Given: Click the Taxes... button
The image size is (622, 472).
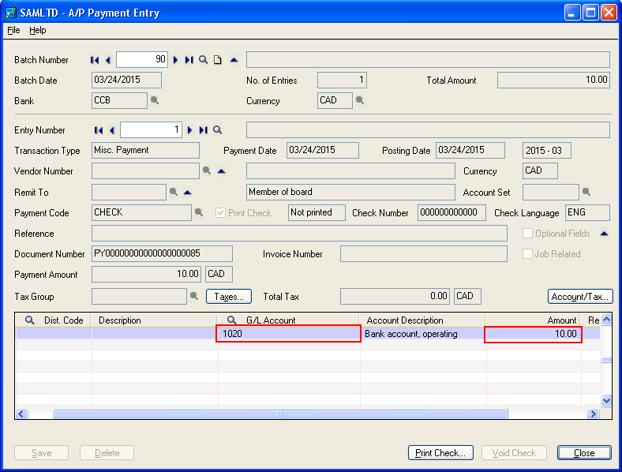Looking at the screenshot, I should point(229,296).
